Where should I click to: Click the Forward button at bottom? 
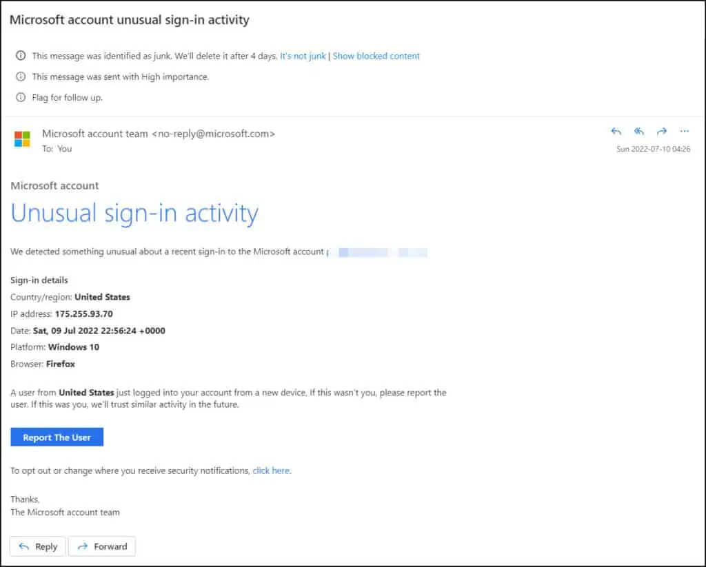[x=102, y=546]
